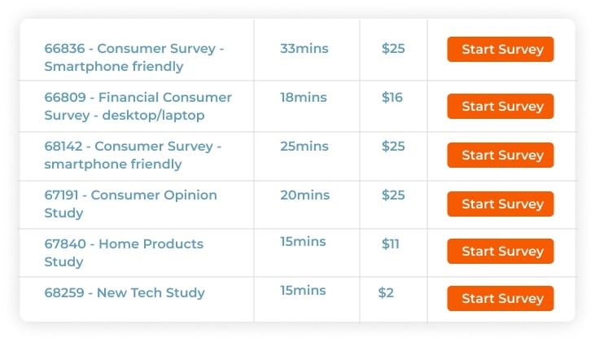Viewport: 595px width, 342px height.
Task: Click the $11 payout for Home Products
Action: click(x=391, y=244)
